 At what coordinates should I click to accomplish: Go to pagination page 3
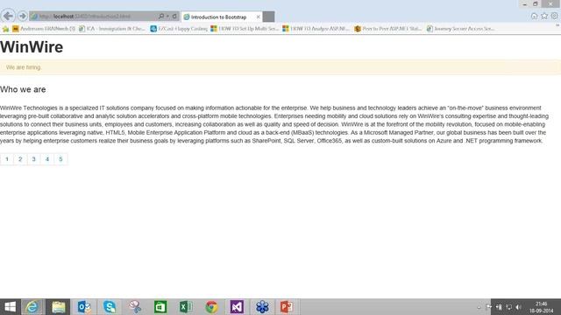33,159
